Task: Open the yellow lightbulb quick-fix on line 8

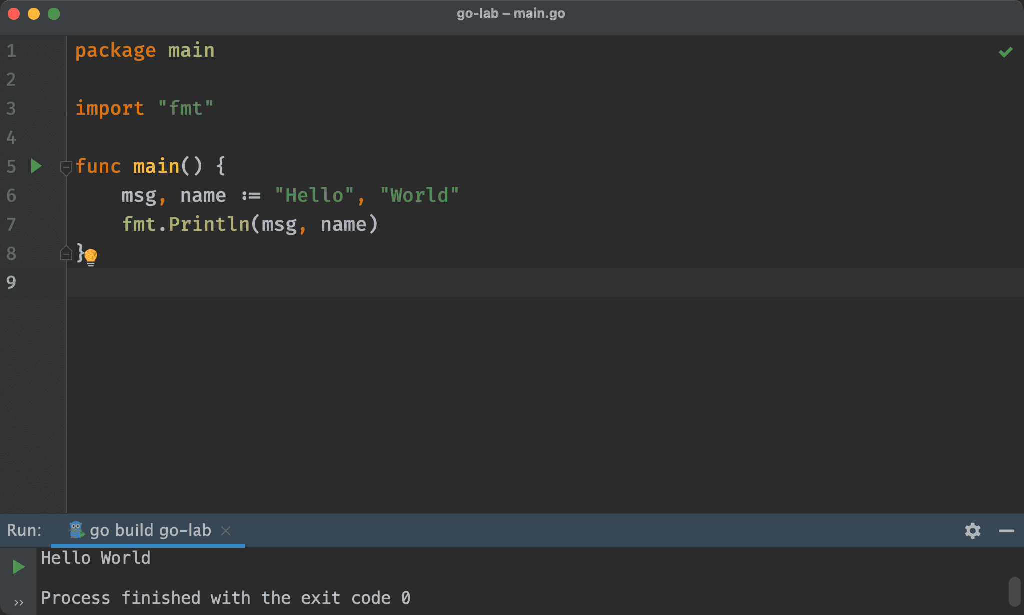Action: point(91,257)
